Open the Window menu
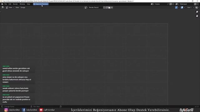 [22, 4]
